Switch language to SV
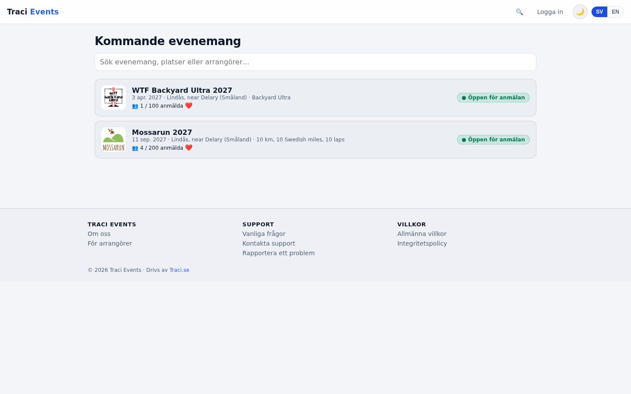 point(599,12)
